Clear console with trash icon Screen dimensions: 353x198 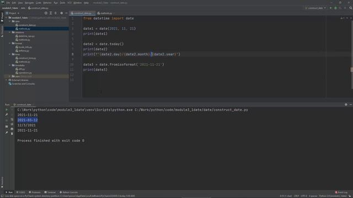[12, 134]
